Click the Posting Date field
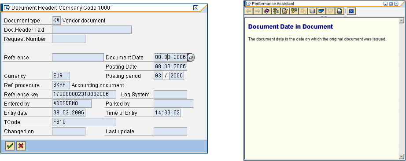The width and height of the screenshot is (406, 161). (170, 66)
